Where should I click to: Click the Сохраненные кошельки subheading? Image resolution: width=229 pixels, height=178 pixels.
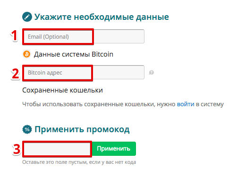(62, 90)
